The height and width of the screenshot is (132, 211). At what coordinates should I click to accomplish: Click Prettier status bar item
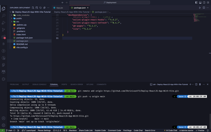point(200,130)
